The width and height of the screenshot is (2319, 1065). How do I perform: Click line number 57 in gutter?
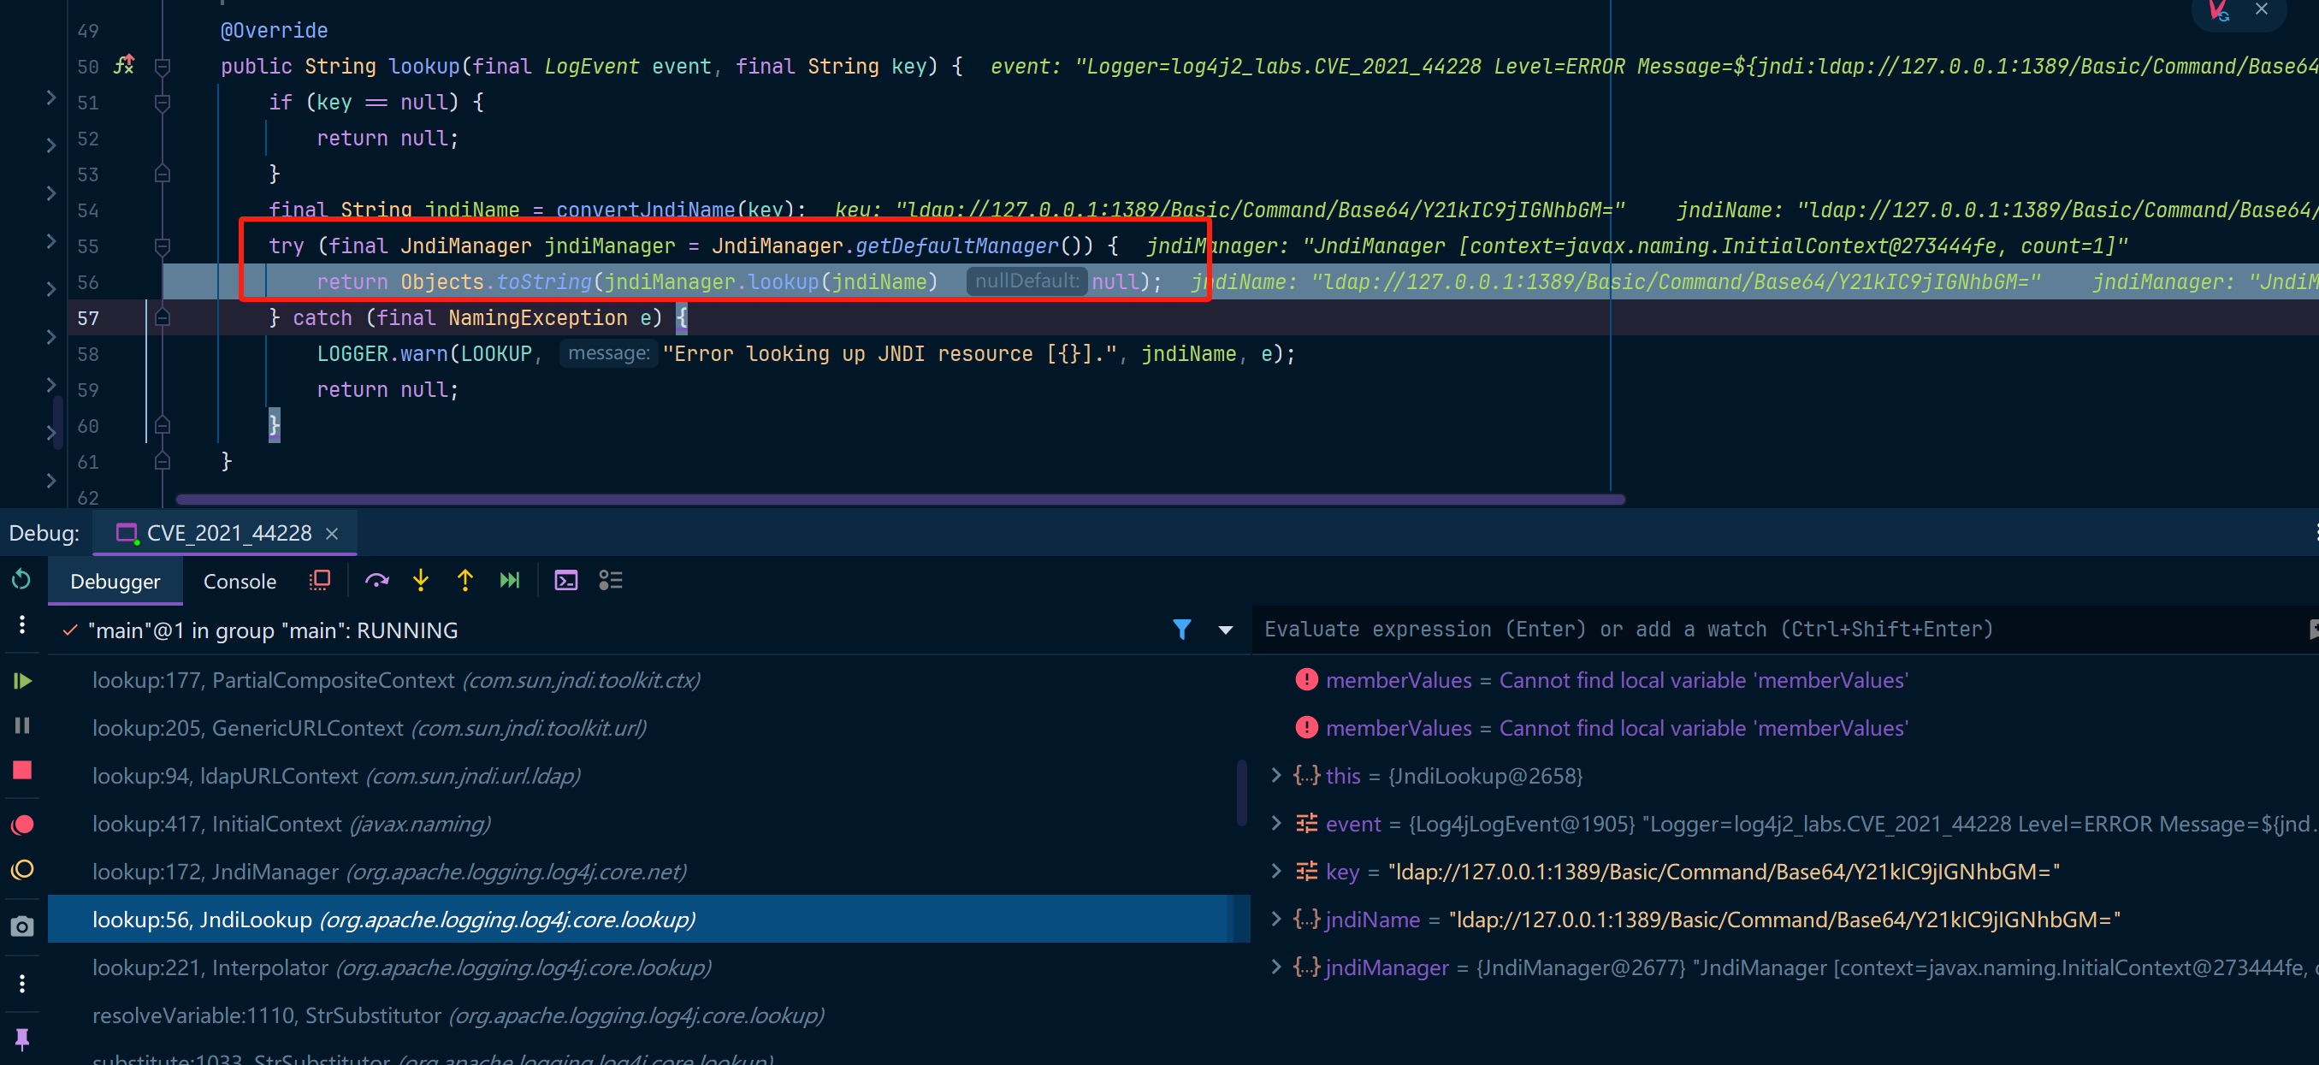click(88, 318)
